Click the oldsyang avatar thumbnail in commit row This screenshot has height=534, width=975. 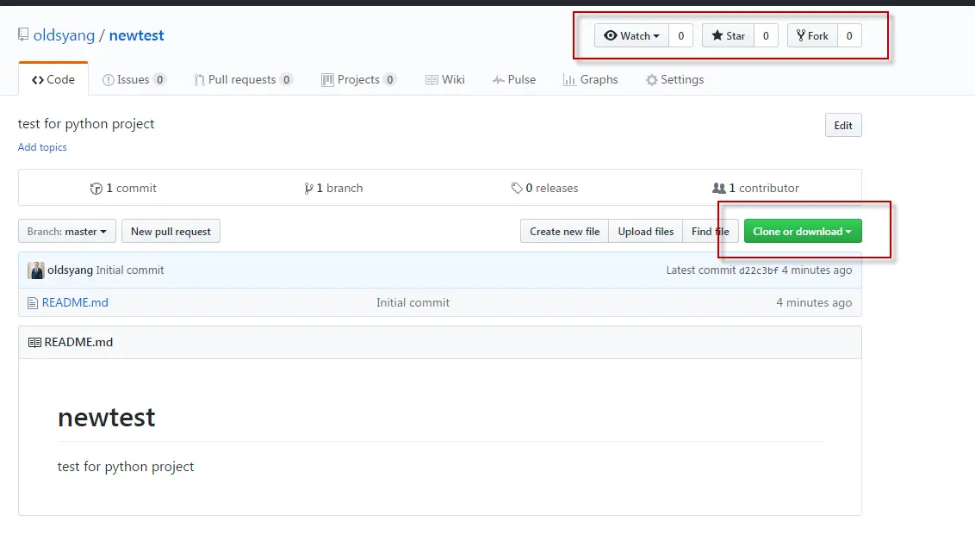click(x=36, y=270)
